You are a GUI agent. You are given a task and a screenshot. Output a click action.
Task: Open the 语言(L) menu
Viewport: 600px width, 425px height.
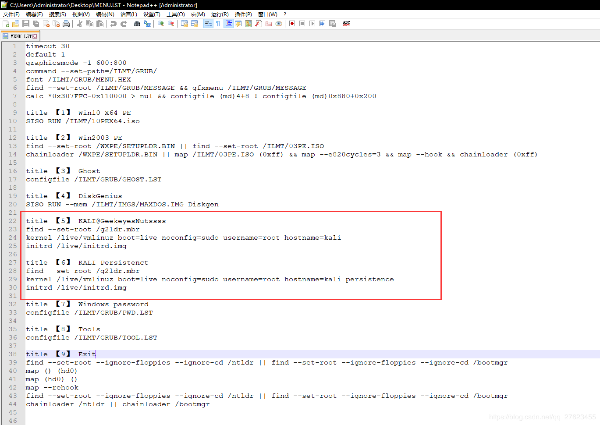129,14
